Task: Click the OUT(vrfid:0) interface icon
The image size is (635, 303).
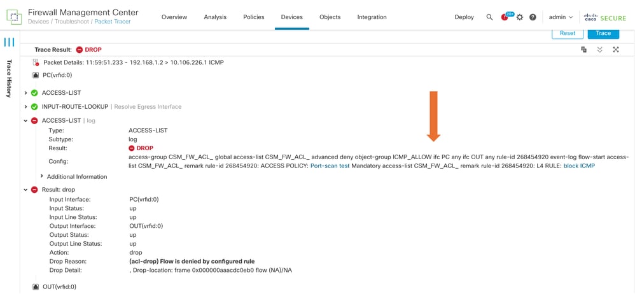Action: tap(36, 287)
